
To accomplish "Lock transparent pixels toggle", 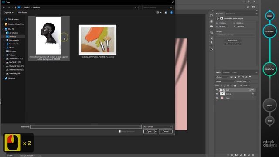I will click(221, 85).
